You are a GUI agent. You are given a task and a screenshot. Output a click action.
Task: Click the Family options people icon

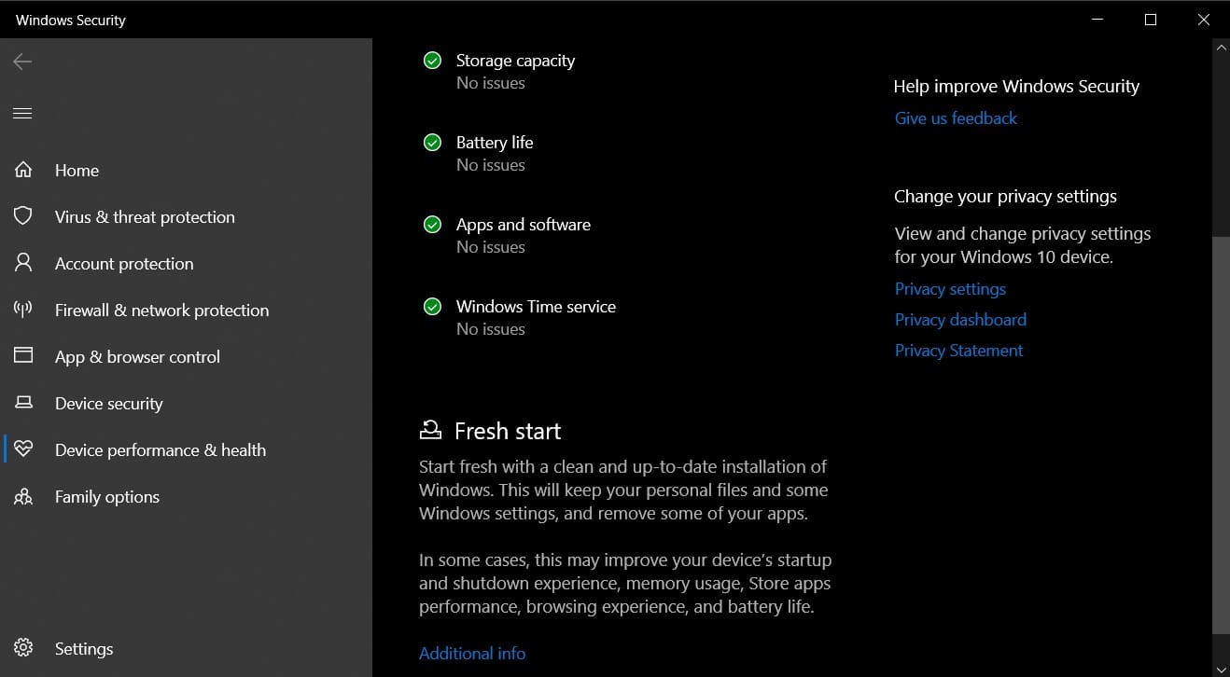tap(23, 496)
